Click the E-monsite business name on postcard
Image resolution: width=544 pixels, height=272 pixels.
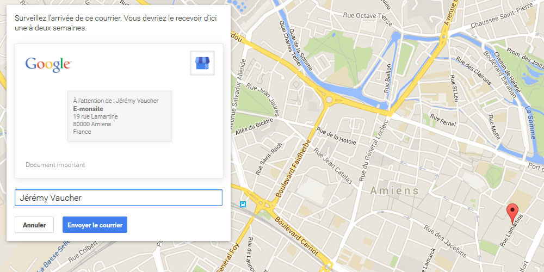pyautogui.click(x=88, y=109)
